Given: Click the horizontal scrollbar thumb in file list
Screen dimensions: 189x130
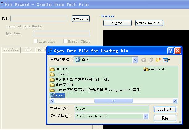Looking at the screenshot, I should tap(113, 101).
